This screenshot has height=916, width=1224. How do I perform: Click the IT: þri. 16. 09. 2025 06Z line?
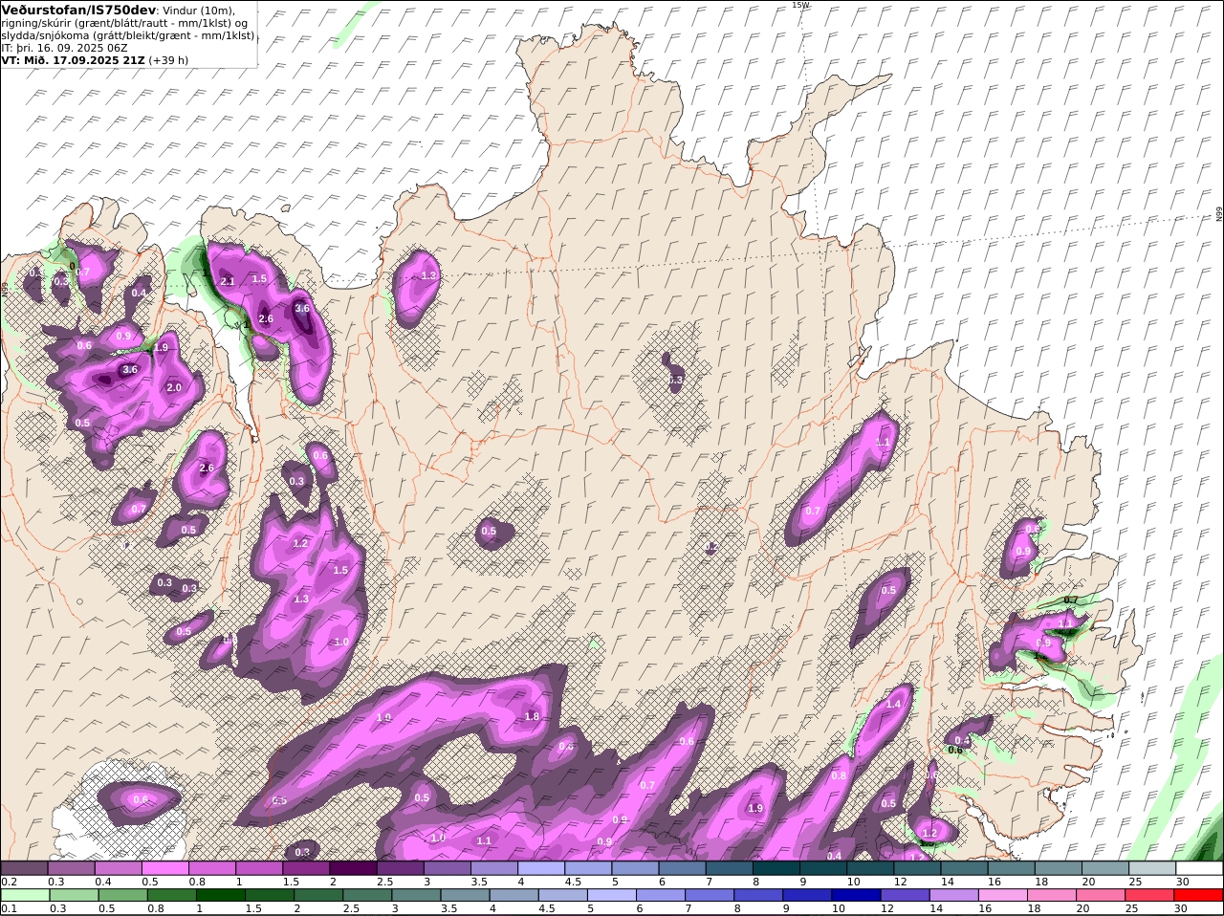64,48
